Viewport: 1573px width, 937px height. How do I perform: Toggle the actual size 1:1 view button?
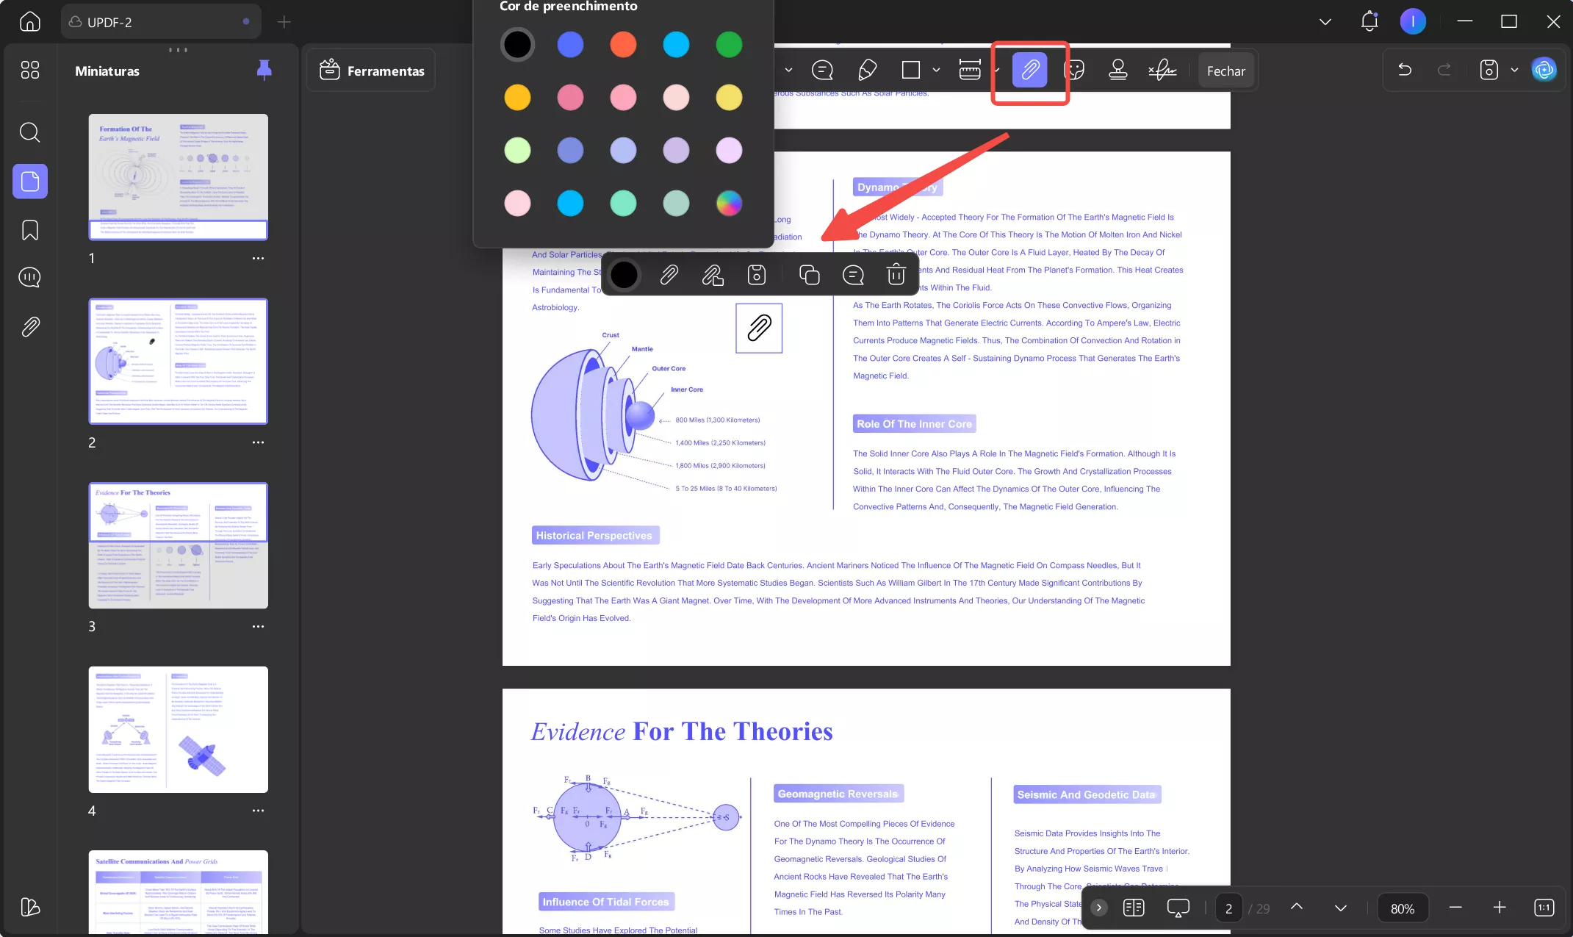(x=1544, y=908)
